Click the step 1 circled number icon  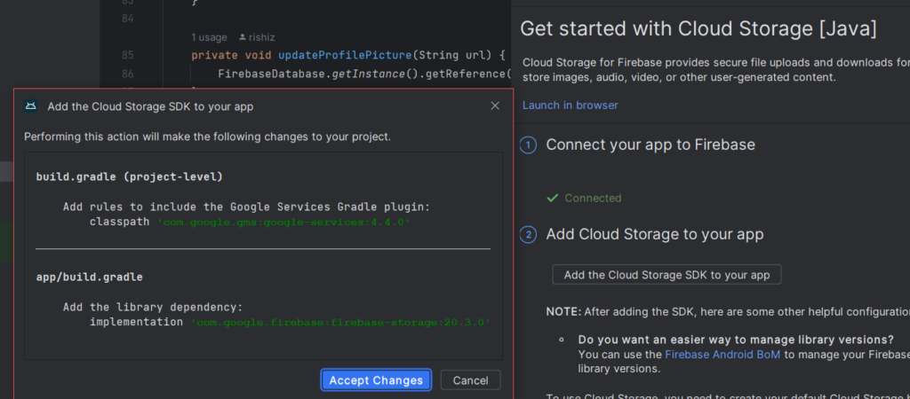coord(528,145)
